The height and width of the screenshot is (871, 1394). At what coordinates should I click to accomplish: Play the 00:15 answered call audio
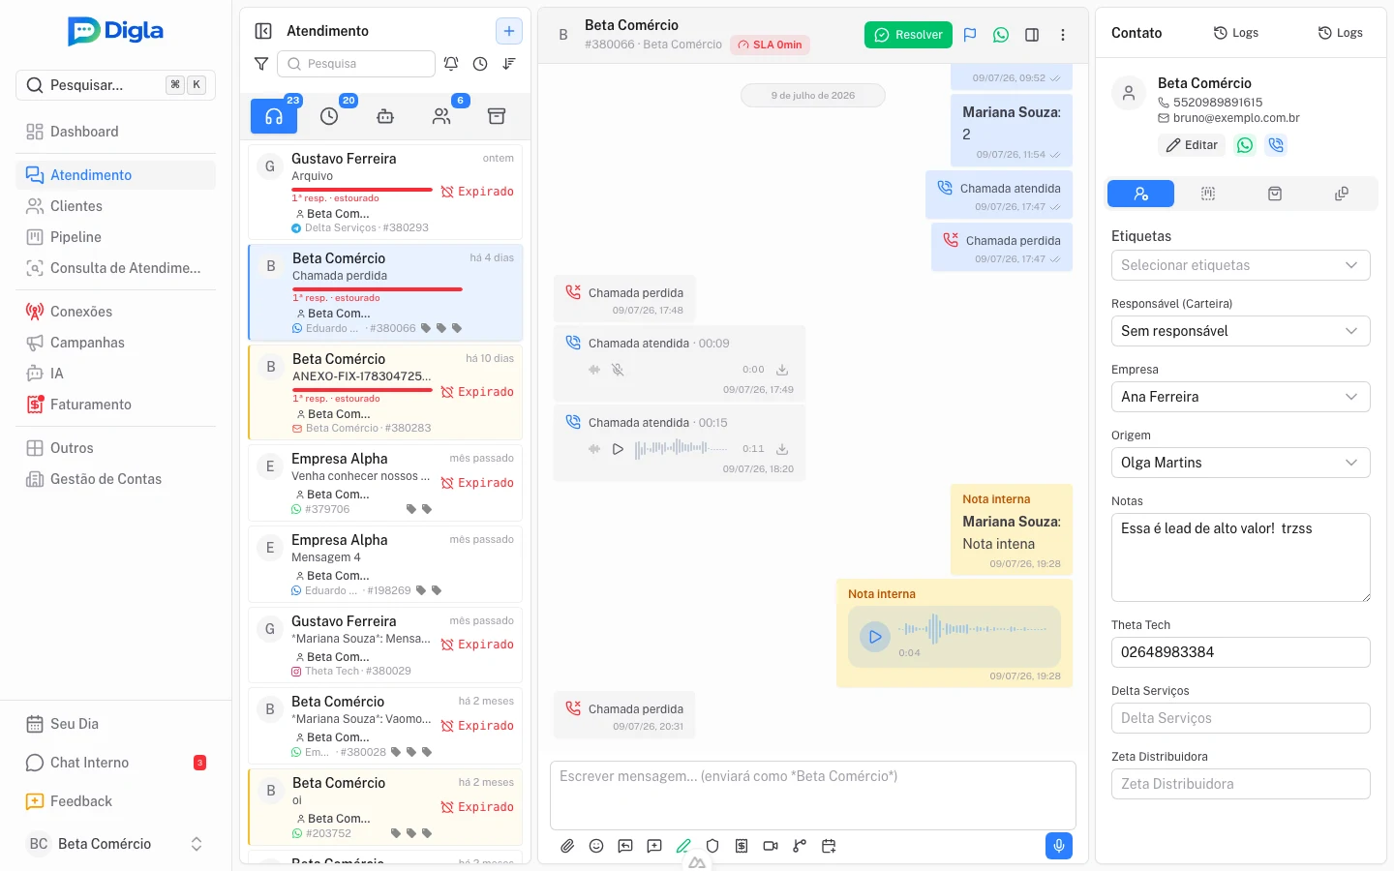click(x=618, y=449)
